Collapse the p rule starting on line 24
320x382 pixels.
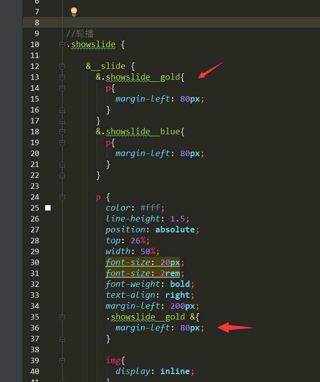(x=62, y=197)
